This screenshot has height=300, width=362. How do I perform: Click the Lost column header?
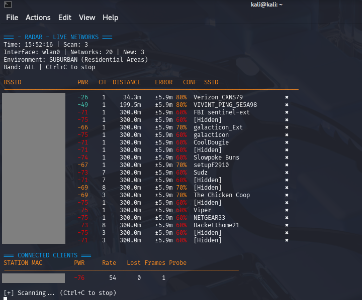pos(134,263)
